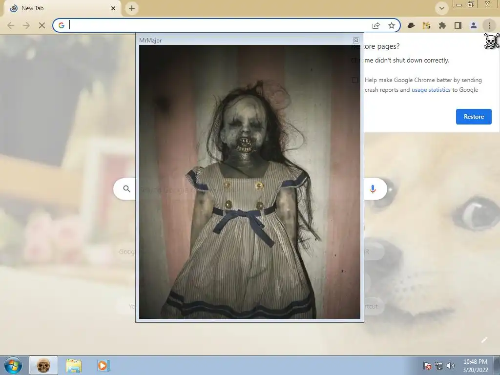Open the tab search dropdown arrow

click(441, 8)
